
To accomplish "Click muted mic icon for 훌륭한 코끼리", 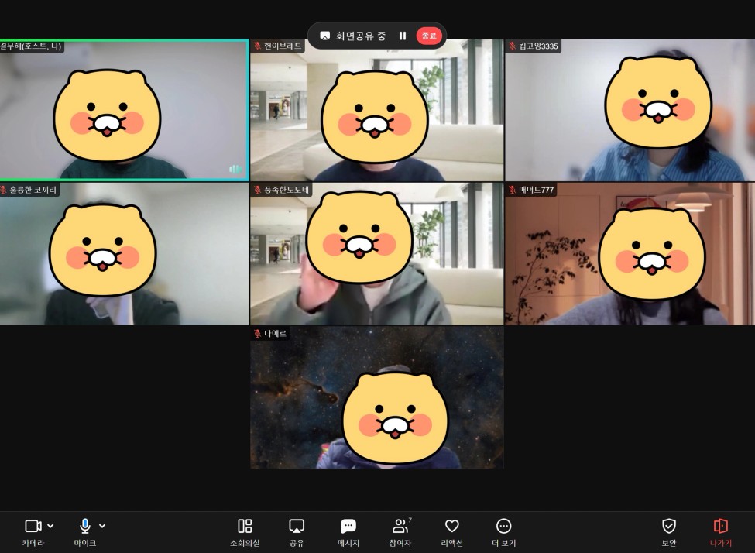I will click(x=3, y=190).
